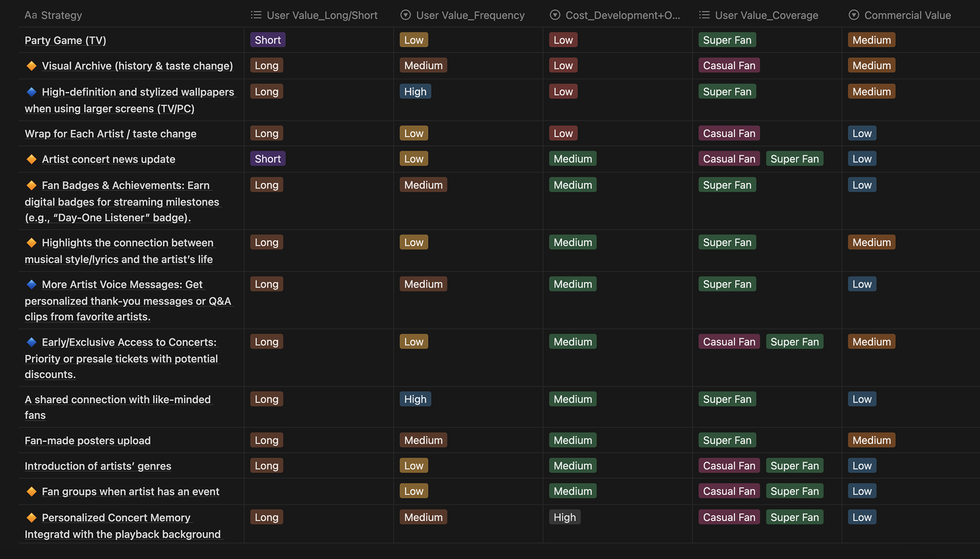Click the orange diamond beside Visual Archive

tap(31, 66)
